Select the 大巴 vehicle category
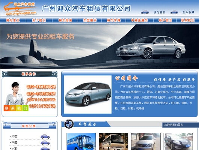This screenshot has height=150, width=199. click(14, 136)
